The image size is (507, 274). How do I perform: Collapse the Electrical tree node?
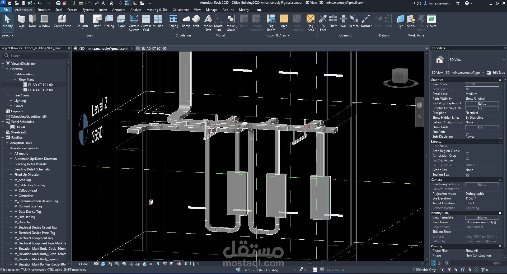click(7, 69)
